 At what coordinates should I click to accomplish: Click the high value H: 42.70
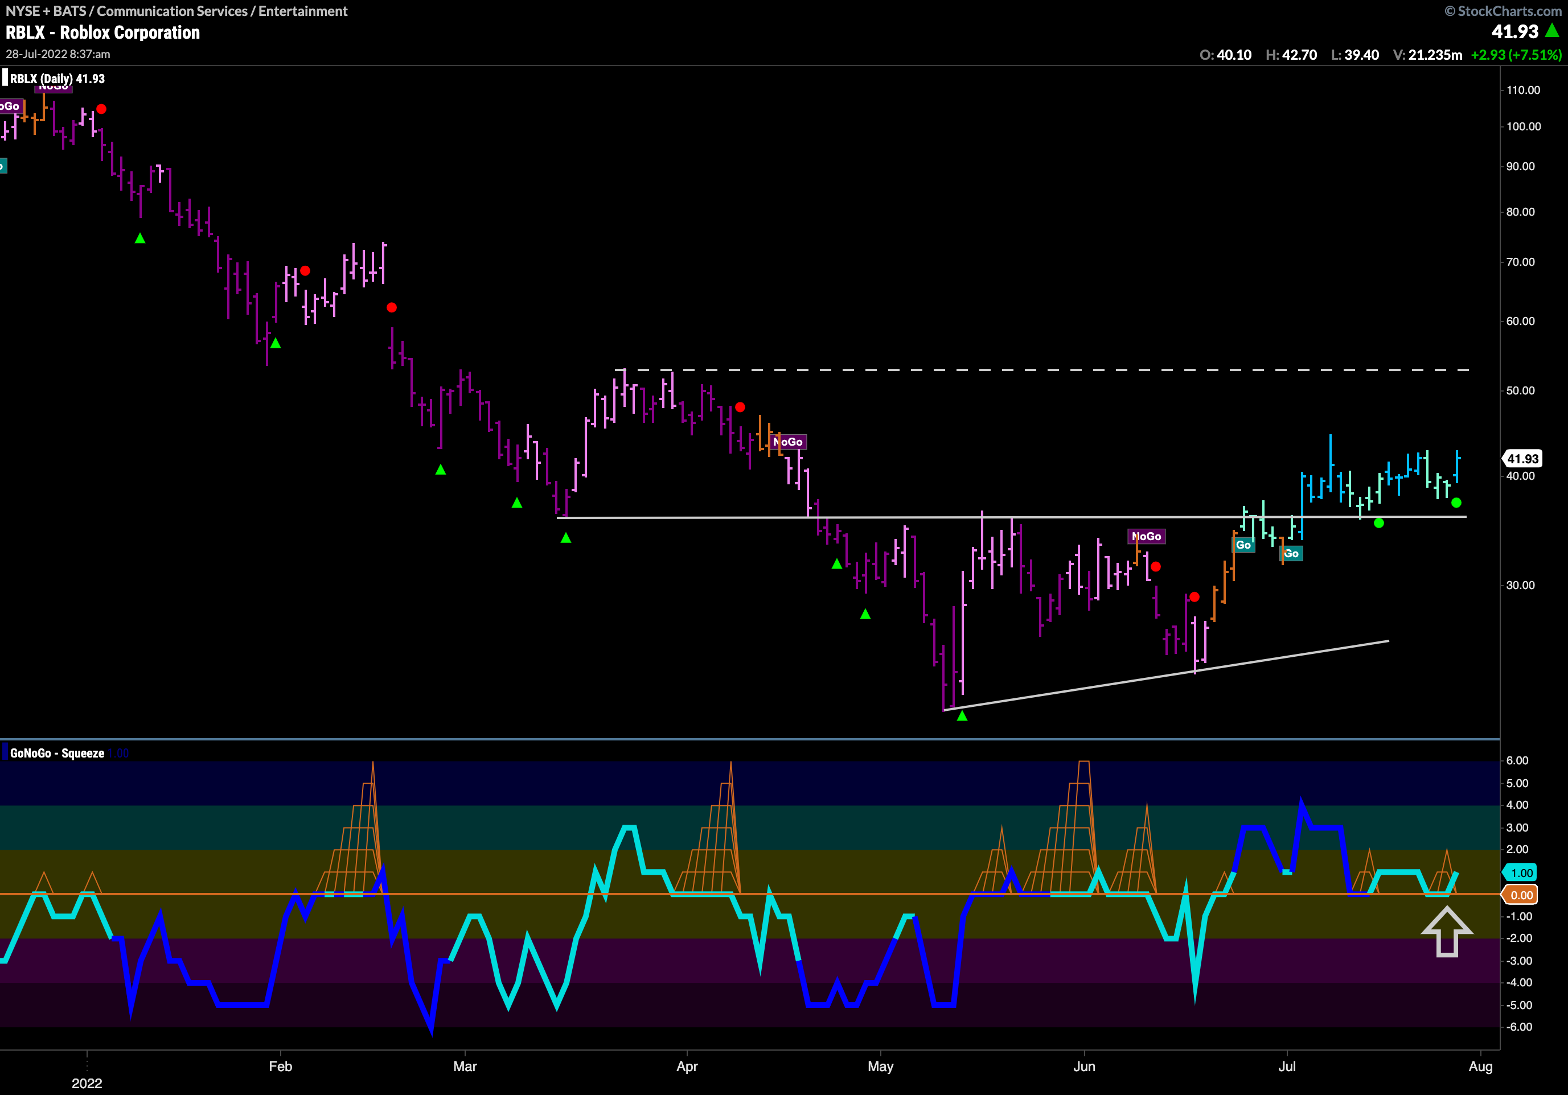click(x=1291, y=55)
